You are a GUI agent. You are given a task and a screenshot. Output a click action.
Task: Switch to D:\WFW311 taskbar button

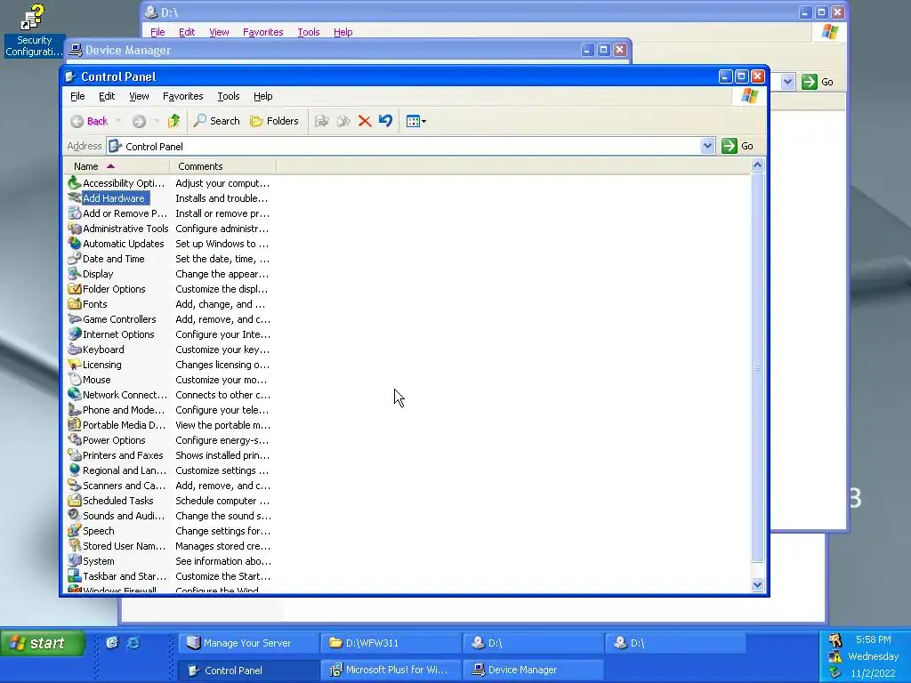point(390,643)
